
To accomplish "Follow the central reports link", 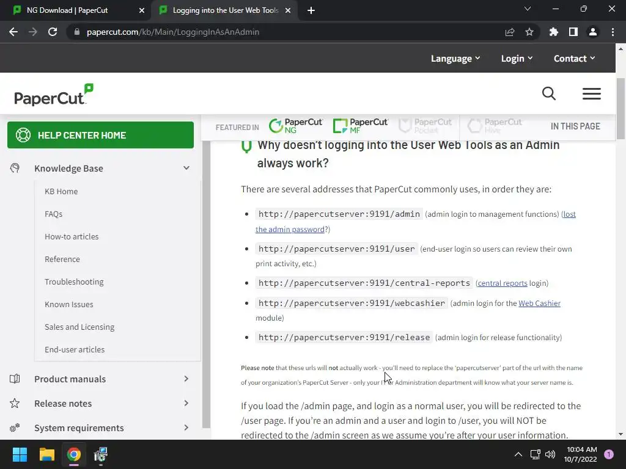I will pos(503,283).
